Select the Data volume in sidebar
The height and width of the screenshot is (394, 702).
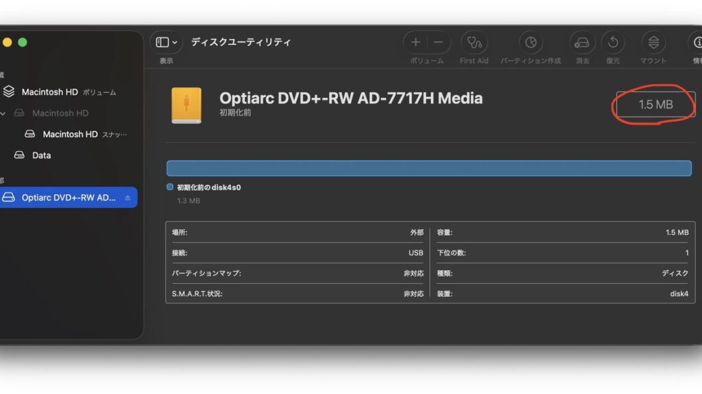coord(41,155)
